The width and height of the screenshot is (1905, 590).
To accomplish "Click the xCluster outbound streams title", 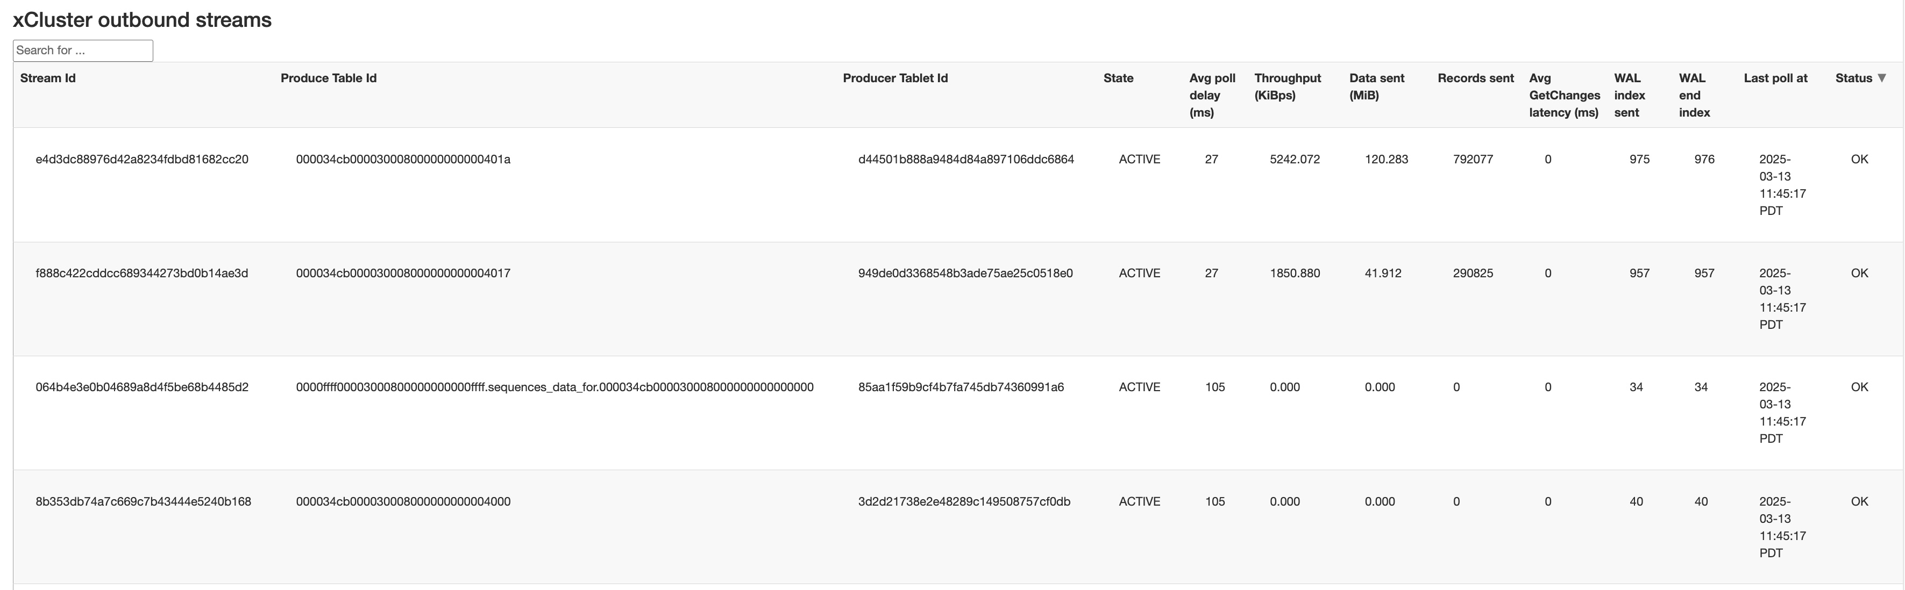I will (140, 19).
